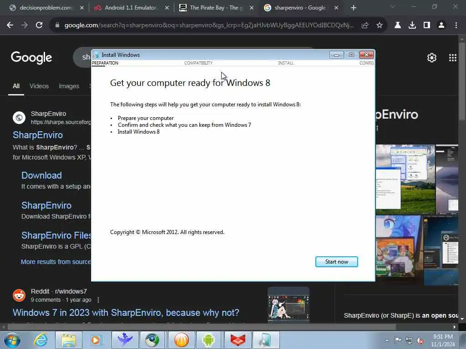466x349 pixels.
Task: Click the network icon in system tray
Action: point(409,340)
